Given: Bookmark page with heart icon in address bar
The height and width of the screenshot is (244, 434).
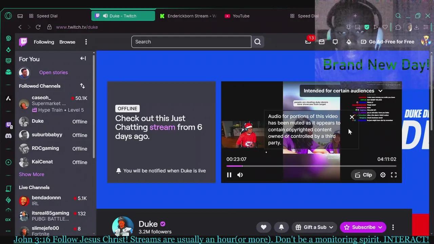Looking at the screenshot, I should [x=385, y=27].
